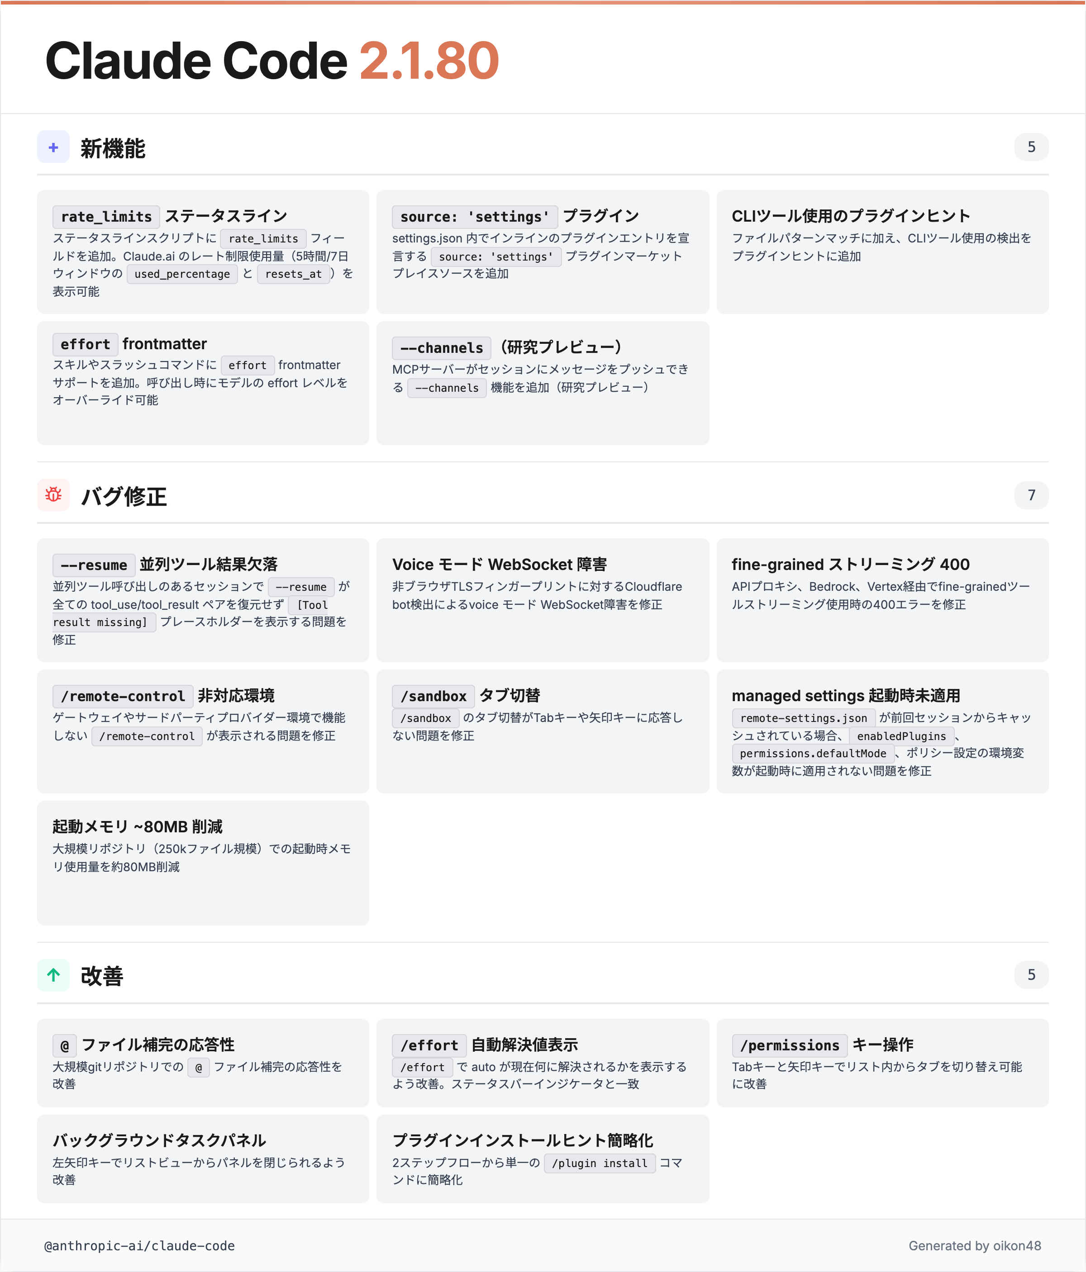Click the --channels (研究プレビュー) card title
Image resolution: width=1086 pixels, height=1272 pixels.
[507, 347]
